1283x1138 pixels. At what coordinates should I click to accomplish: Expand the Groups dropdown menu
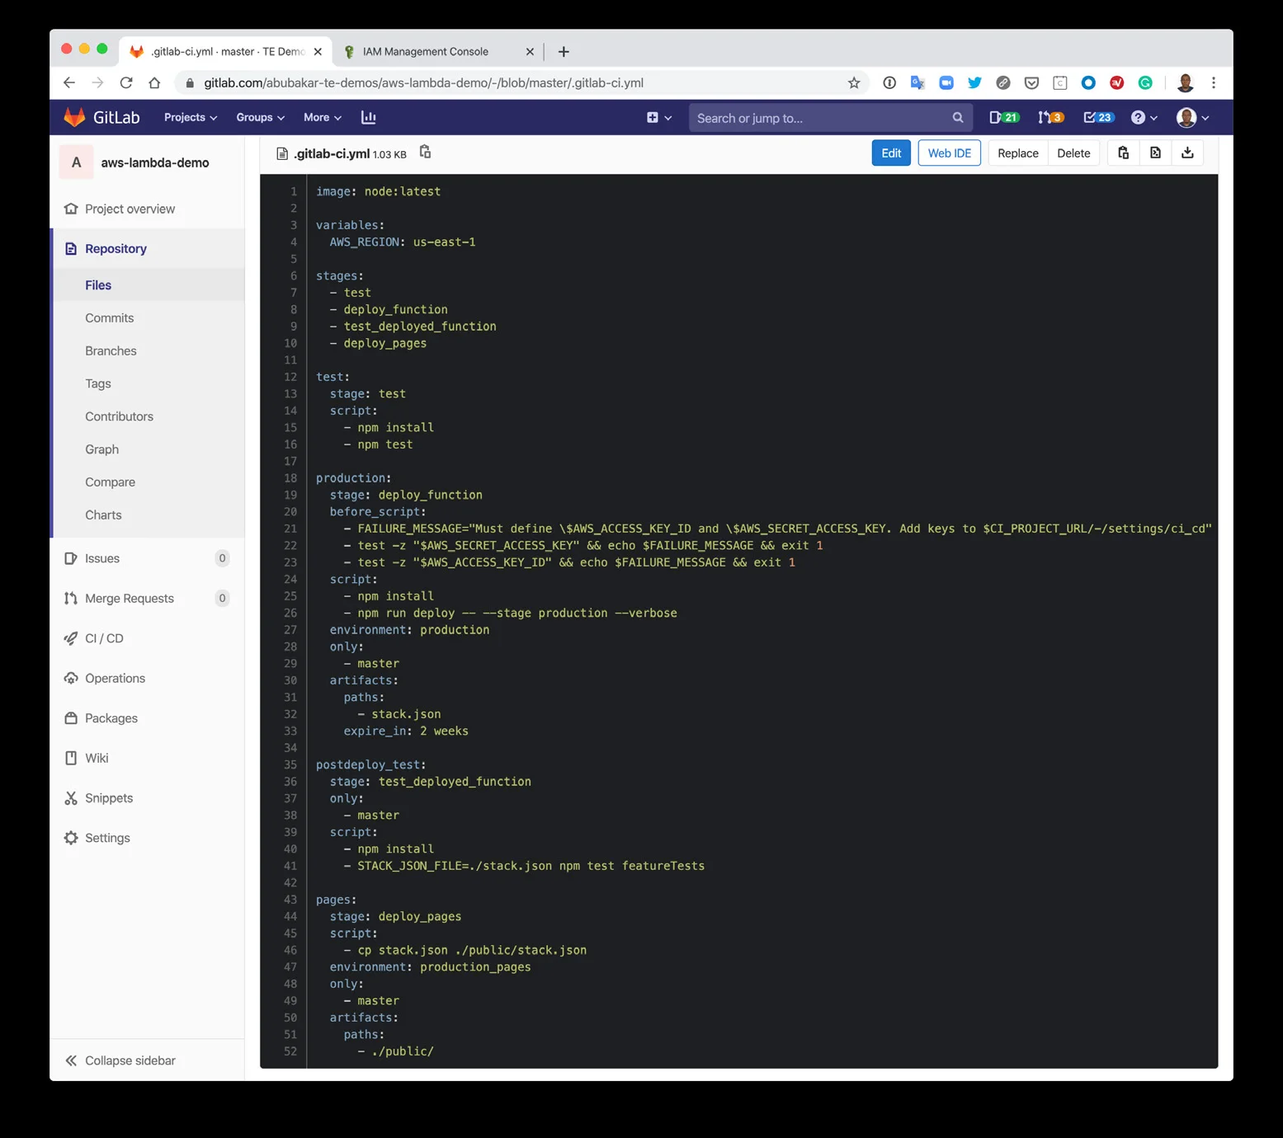pyautogui.click(x=260, y=118)
